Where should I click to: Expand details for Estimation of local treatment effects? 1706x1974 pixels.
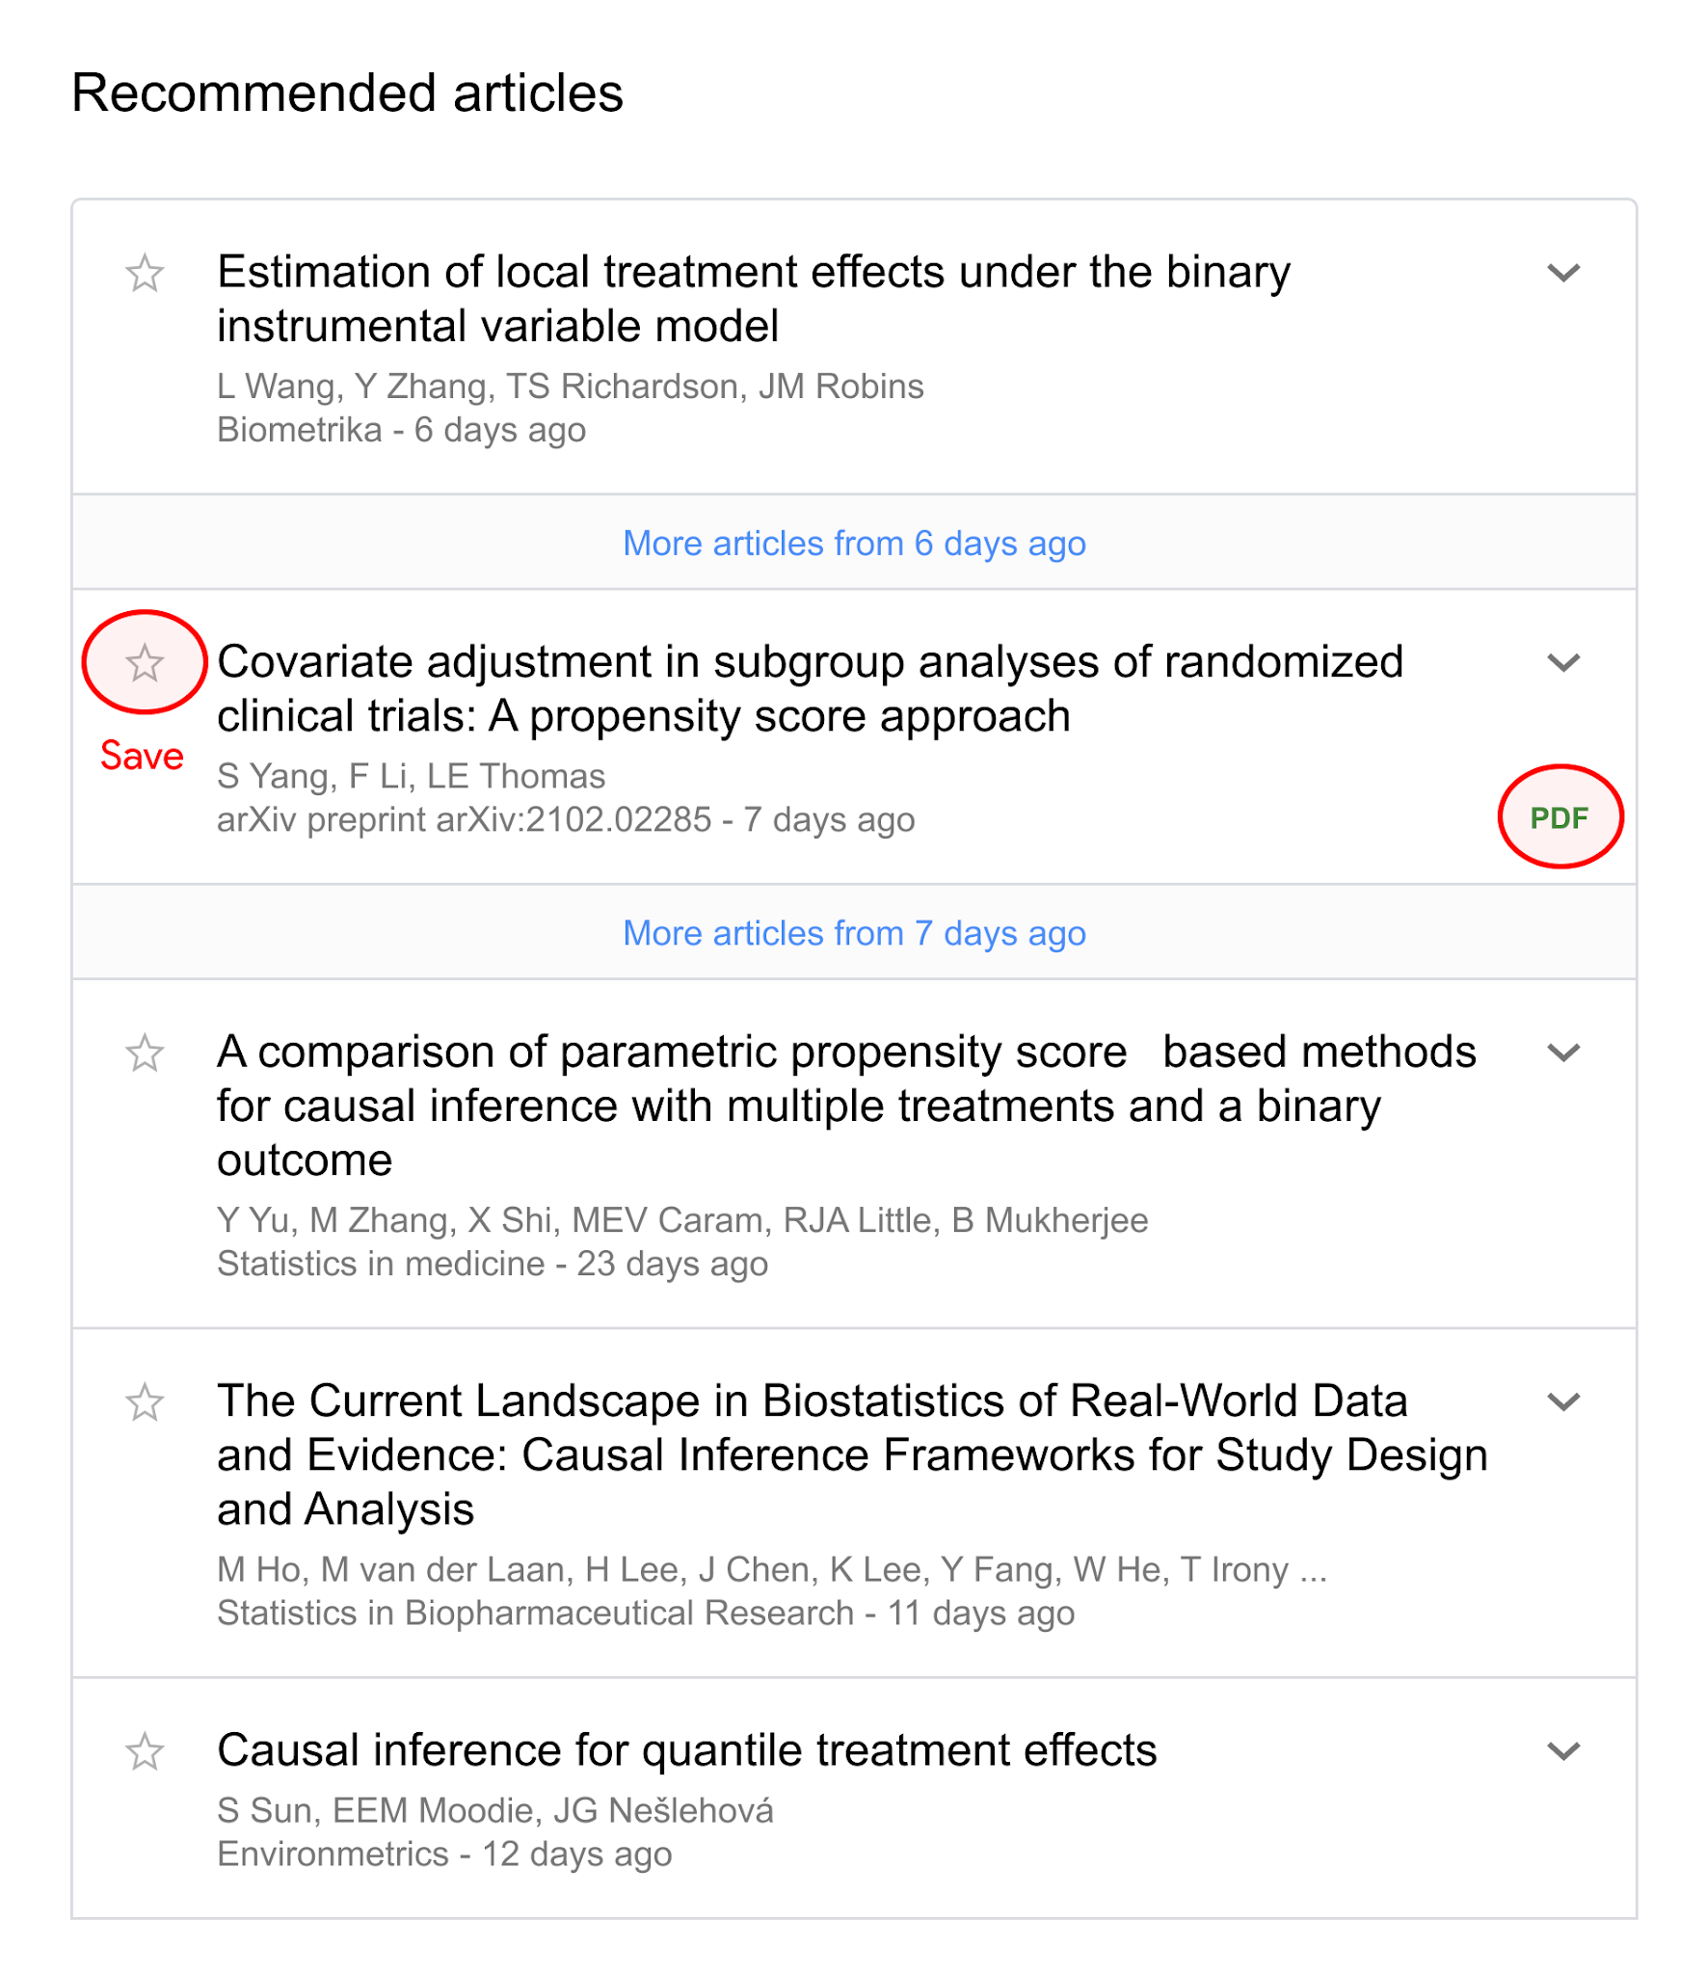(1563, 273)
